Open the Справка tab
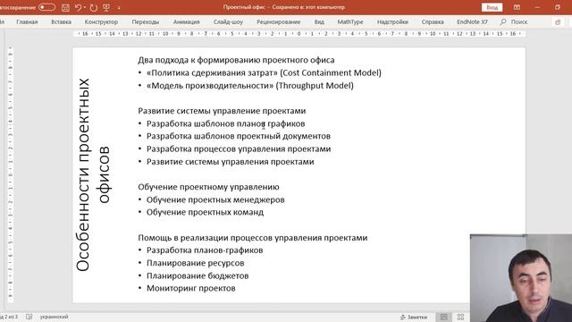Screen dimensions: 572x322 433,21
